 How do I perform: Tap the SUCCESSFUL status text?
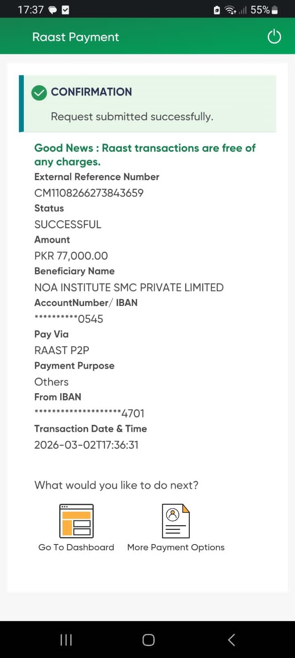[x=68, y=225]
